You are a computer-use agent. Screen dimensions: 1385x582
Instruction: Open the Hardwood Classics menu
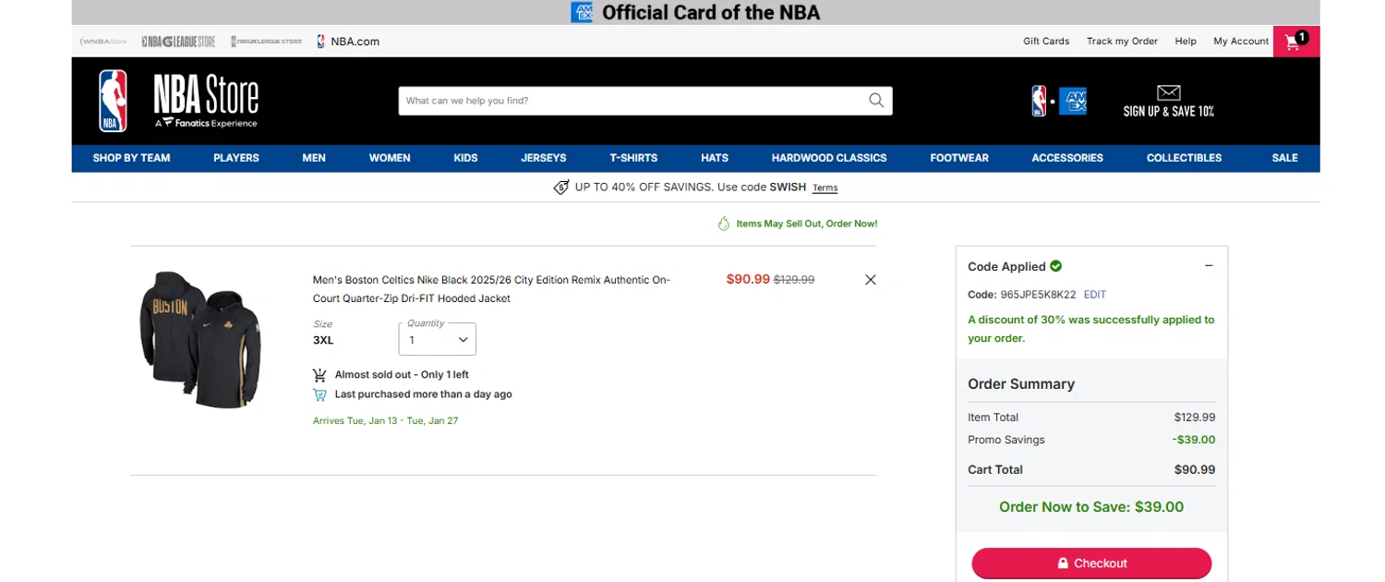tap(829, 158)
